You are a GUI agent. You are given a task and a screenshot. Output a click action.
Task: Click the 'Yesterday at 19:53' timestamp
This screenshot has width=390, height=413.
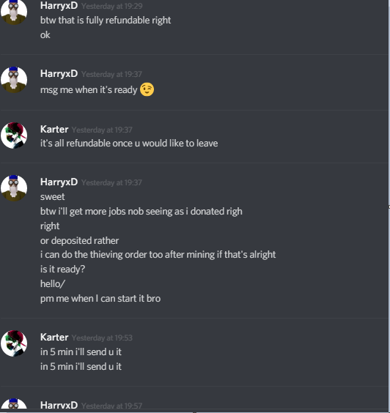pyautogui.click(x=102, y=338)
